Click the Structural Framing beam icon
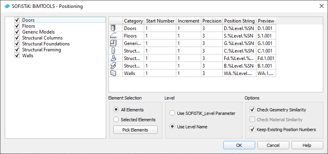The height and width of the screenshot is (154, 328). point(113,66)
